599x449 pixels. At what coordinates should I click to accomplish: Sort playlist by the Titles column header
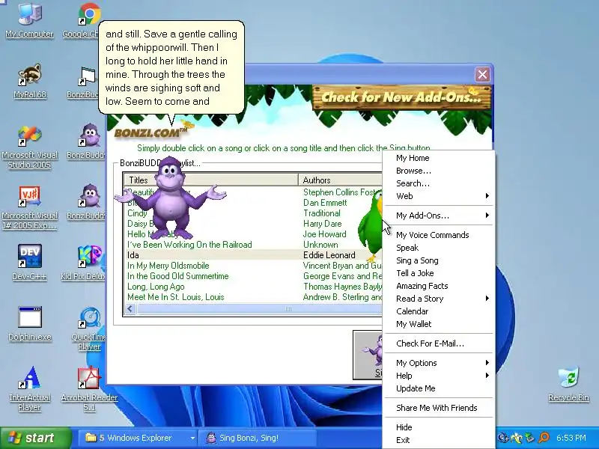[x=211, y=180]
